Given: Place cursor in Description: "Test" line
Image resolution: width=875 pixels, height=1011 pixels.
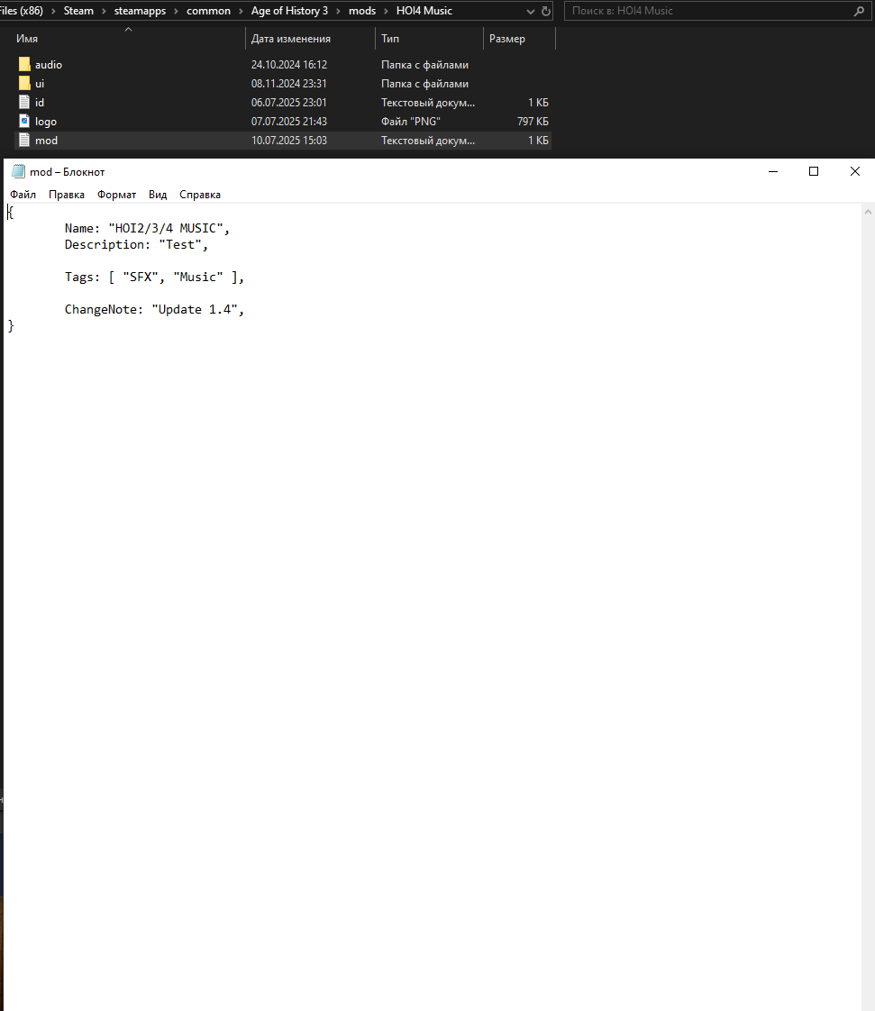Looking at the screenshot, I should tap(136, 244).
